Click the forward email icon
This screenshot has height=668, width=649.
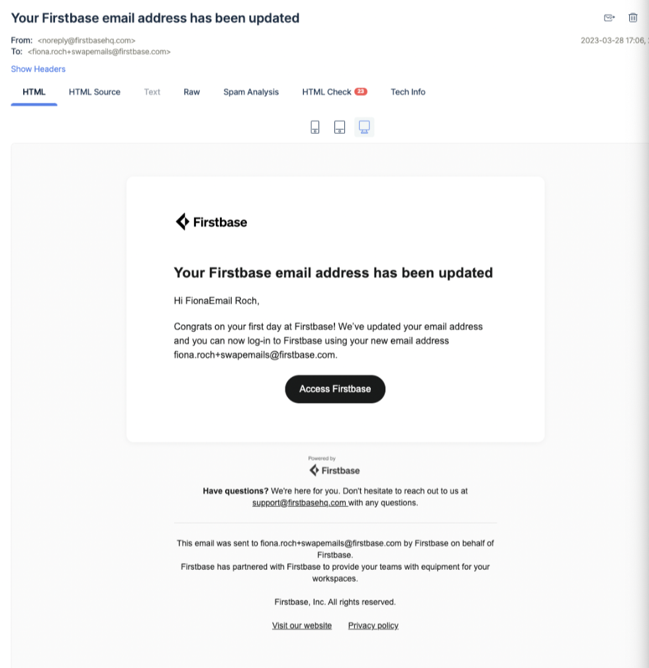[609, 17]
